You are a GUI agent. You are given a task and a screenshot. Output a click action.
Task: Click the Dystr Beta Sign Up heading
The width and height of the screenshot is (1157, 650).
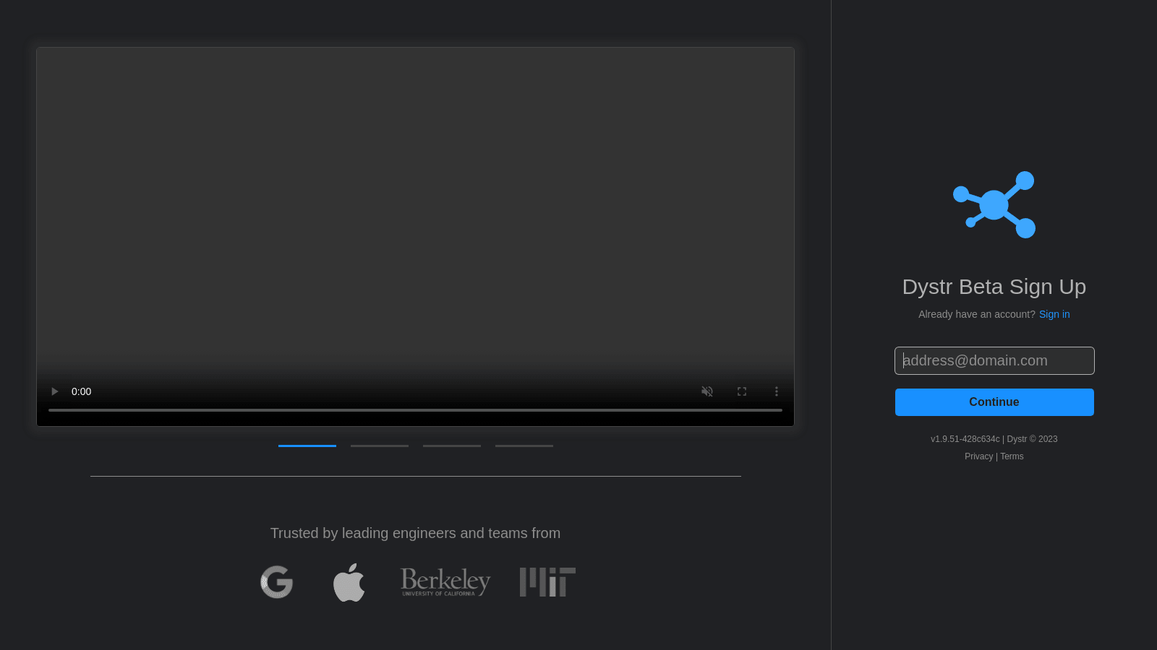click(994, 287)
